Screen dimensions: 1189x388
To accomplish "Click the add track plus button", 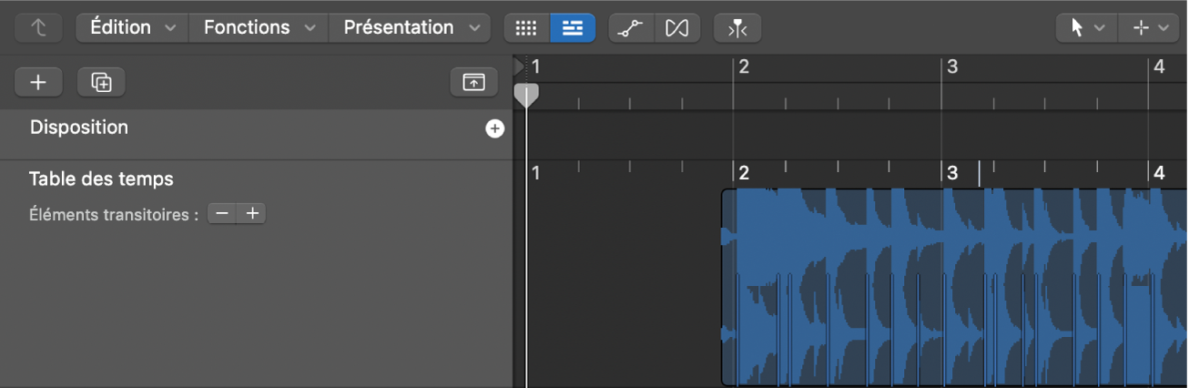I will 38,83.
